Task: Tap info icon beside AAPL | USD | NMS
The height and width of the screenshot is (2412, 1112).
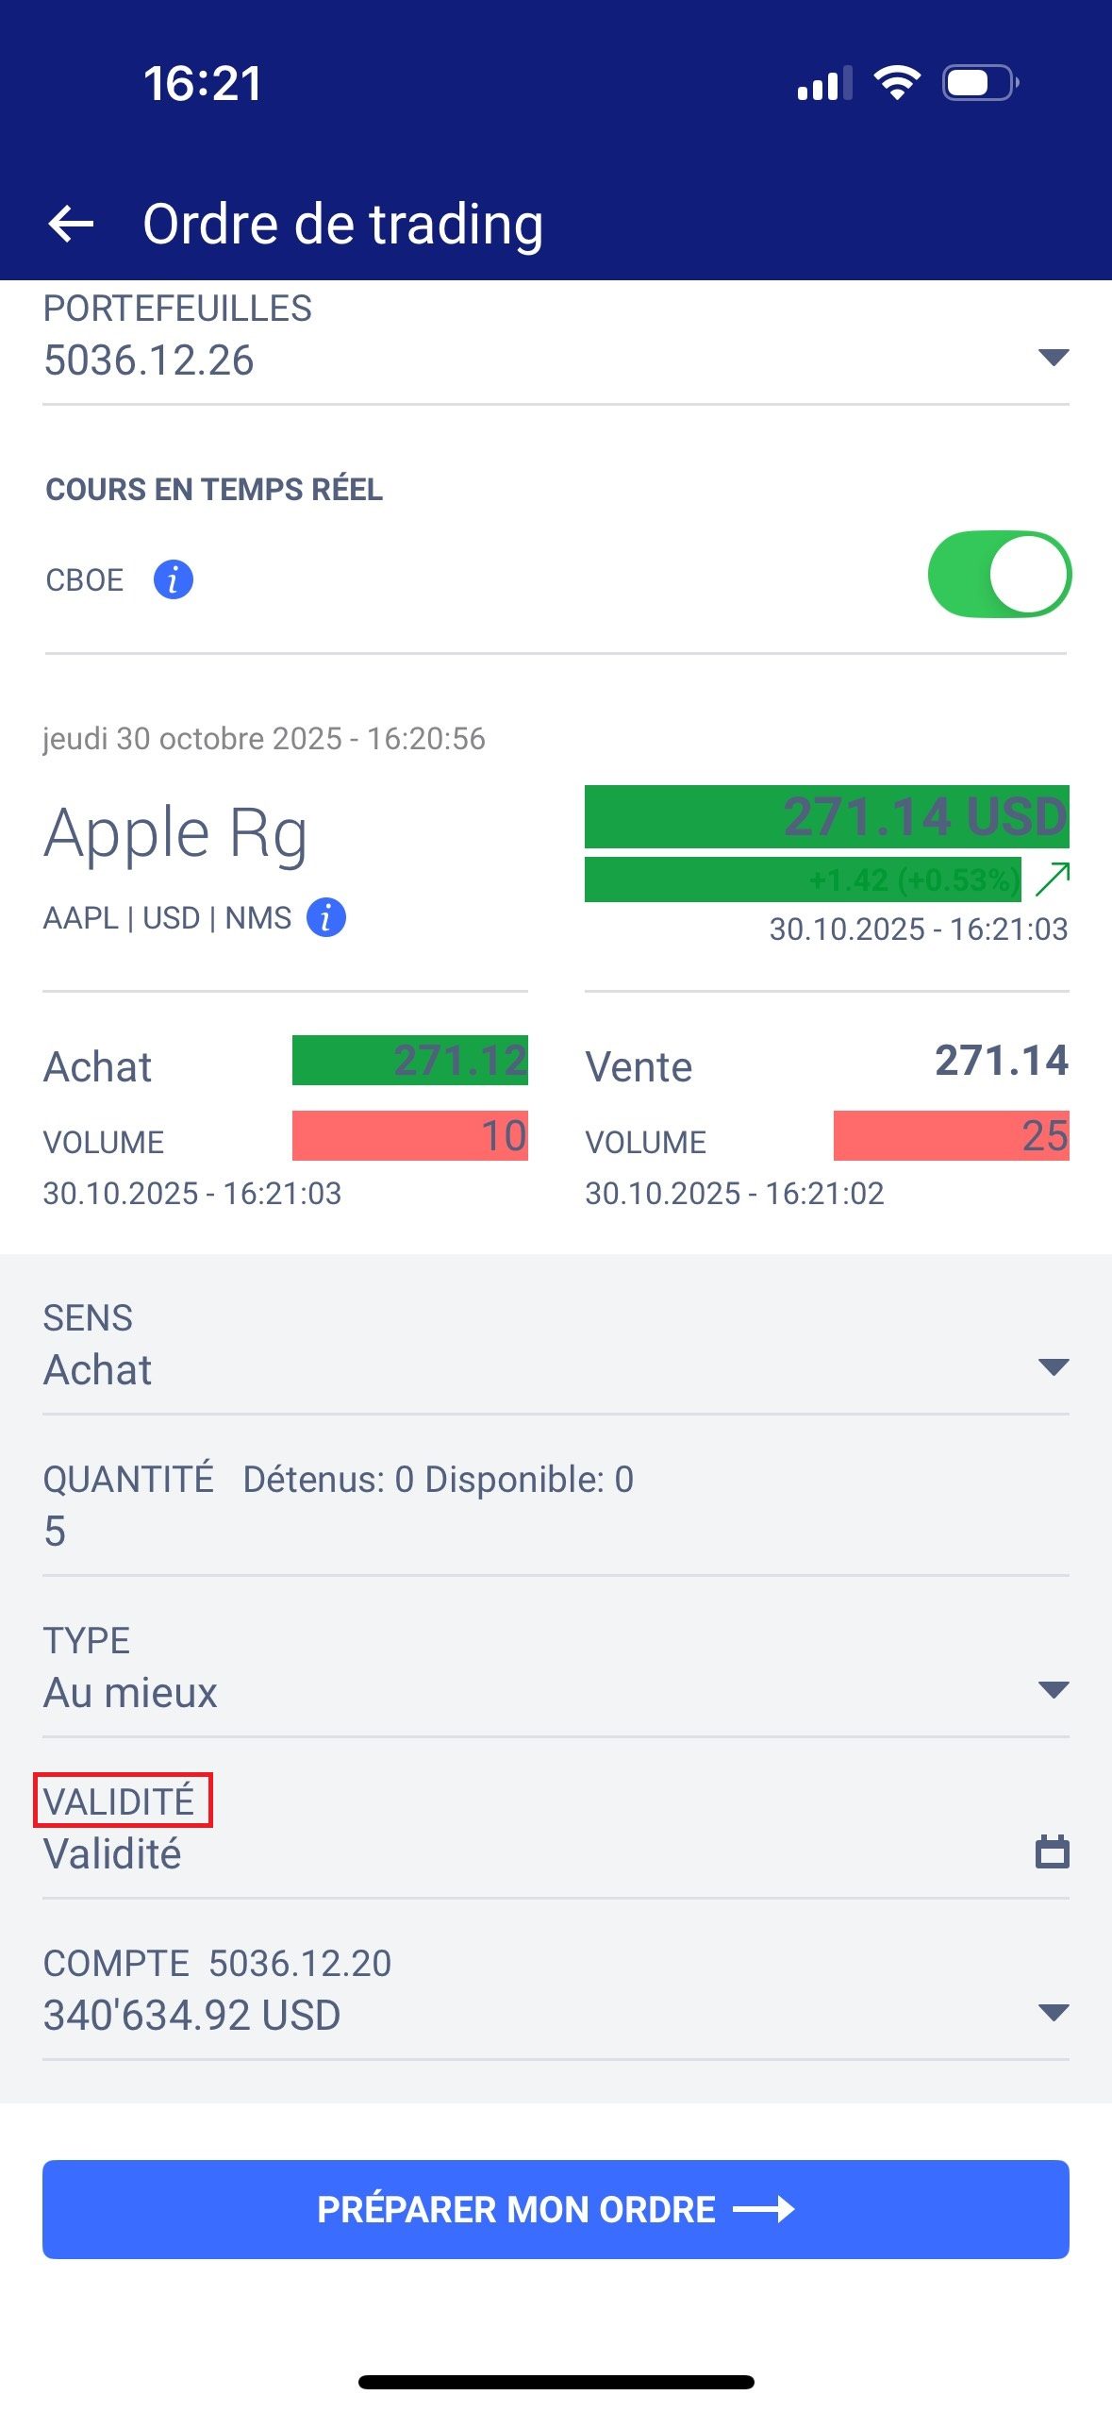Action: [x=326, y=917]
